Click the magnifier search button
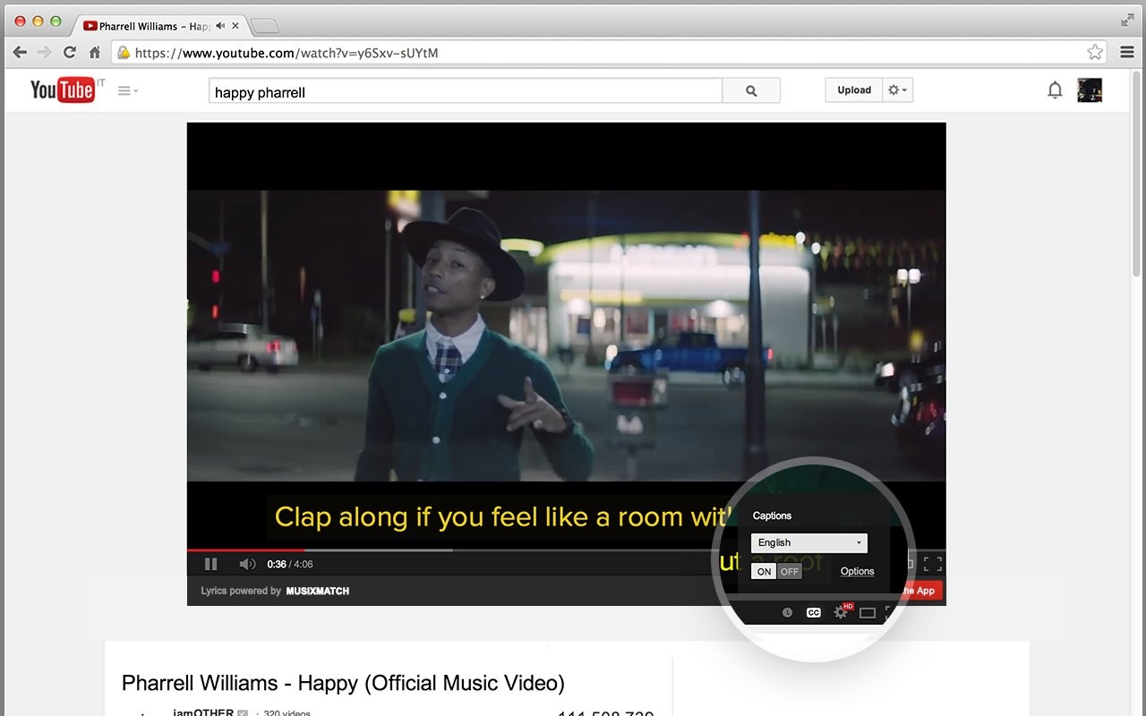1146x716 pixels. 751,90
